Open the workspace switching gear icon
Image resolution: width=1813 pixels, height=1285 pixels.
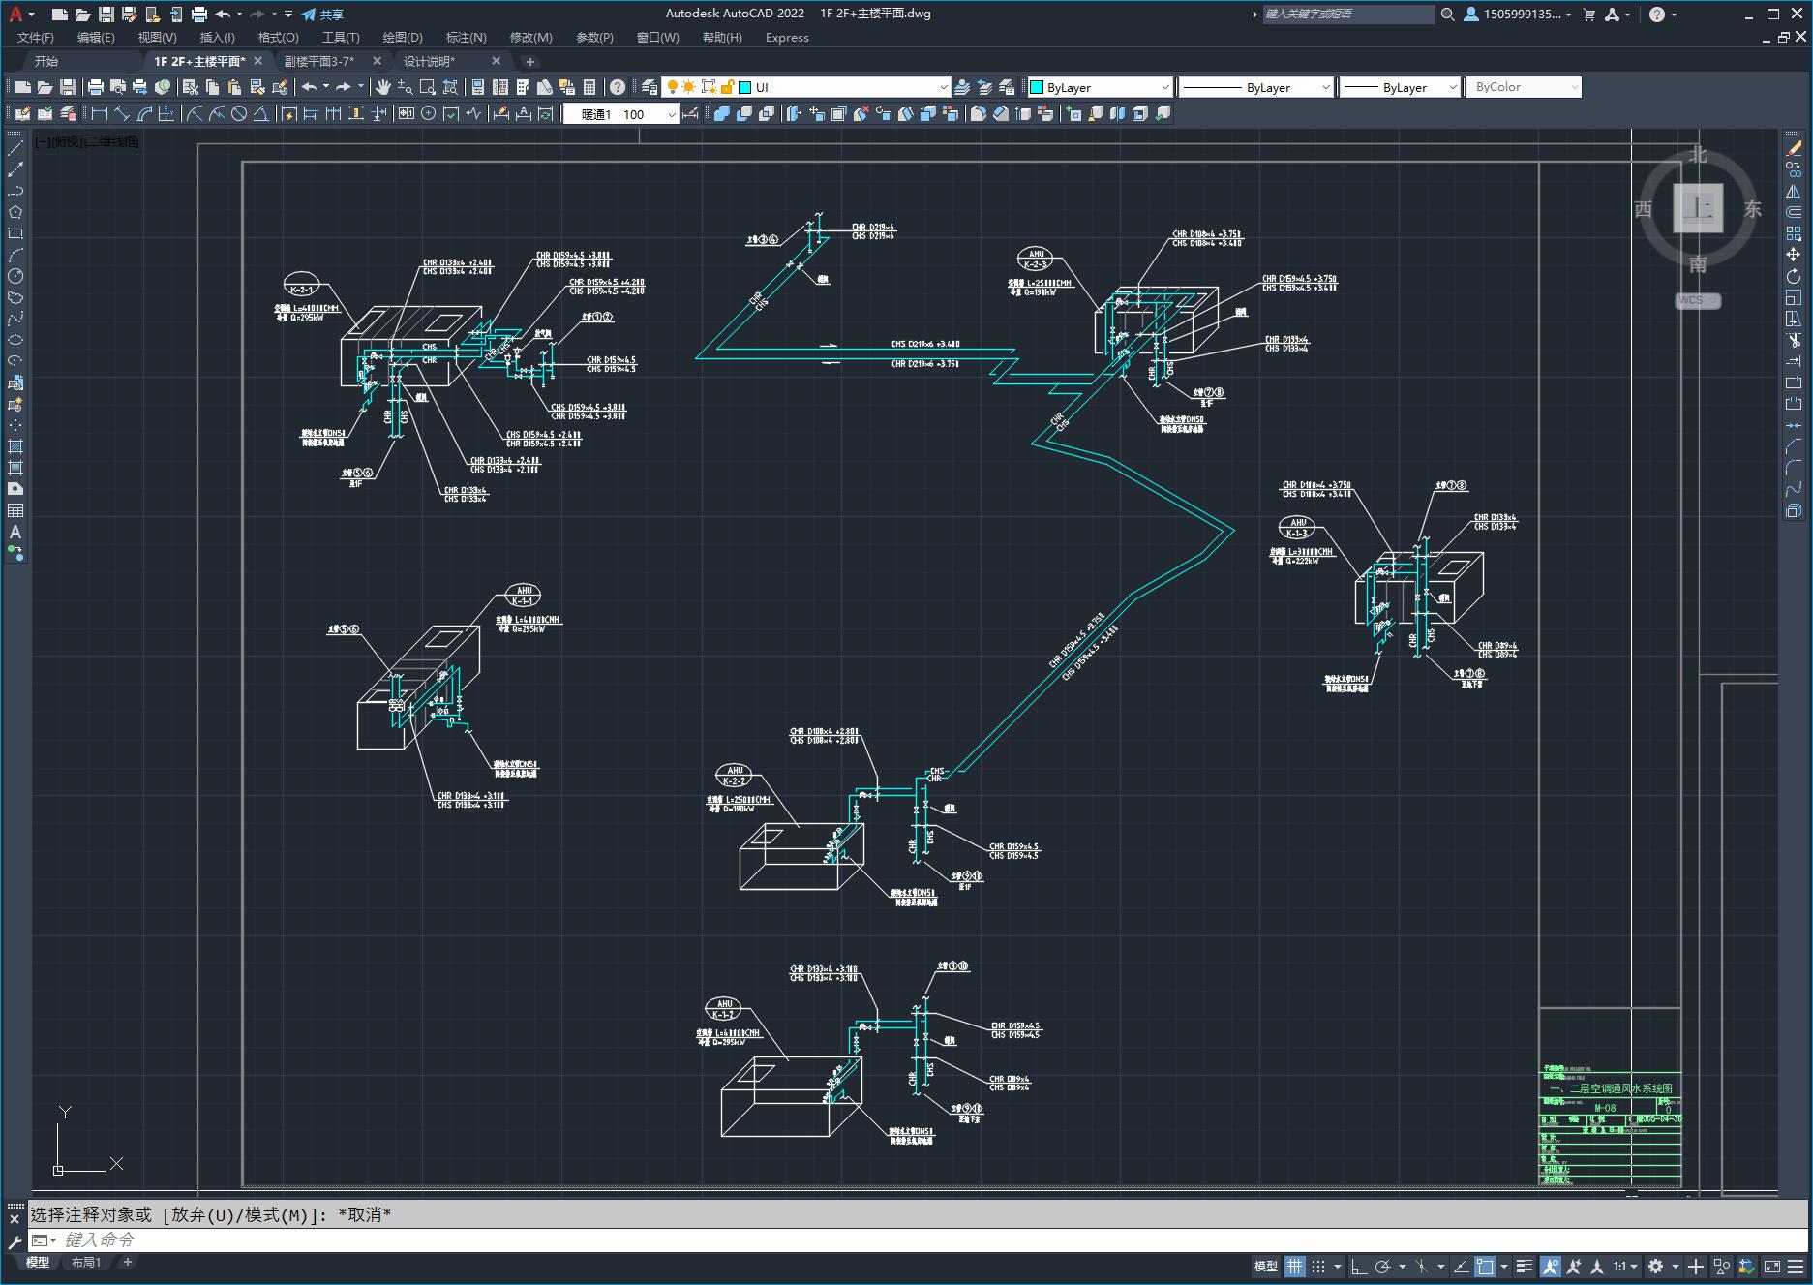1656,1266
